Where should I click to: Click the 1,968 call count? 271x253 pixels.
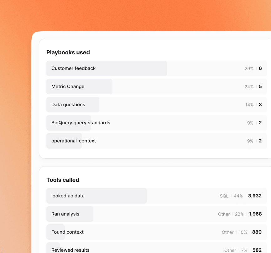pyautogui.click(x=255, y=214)
